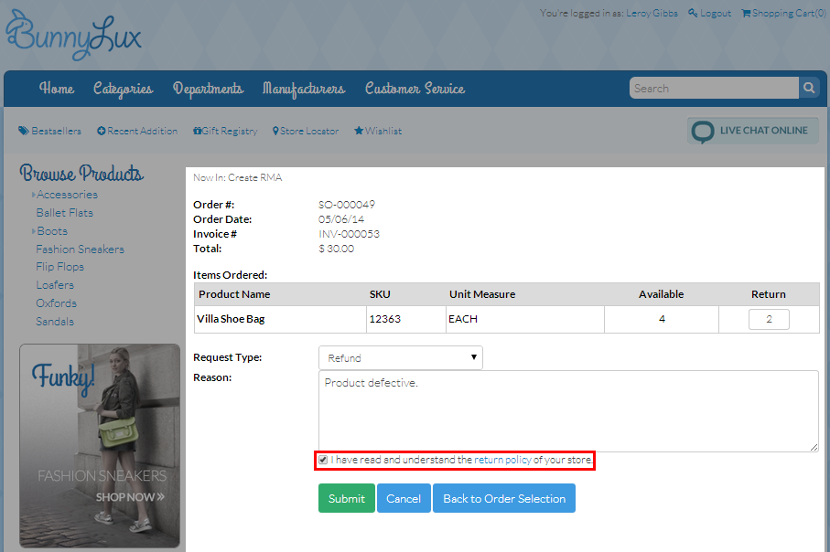This screenshot has width=830, height=552.
Task: Click the Live Chat Online button
Action: tap(752, 131)
